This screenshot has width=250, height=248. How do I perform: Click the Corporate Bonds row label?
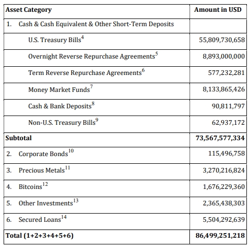43,154
